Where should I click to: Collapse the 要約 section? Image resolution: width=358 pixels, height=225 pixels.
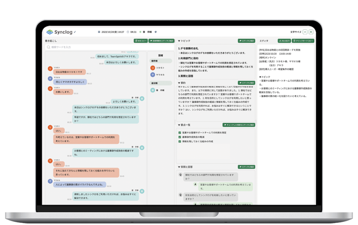(x=179, y=83)
